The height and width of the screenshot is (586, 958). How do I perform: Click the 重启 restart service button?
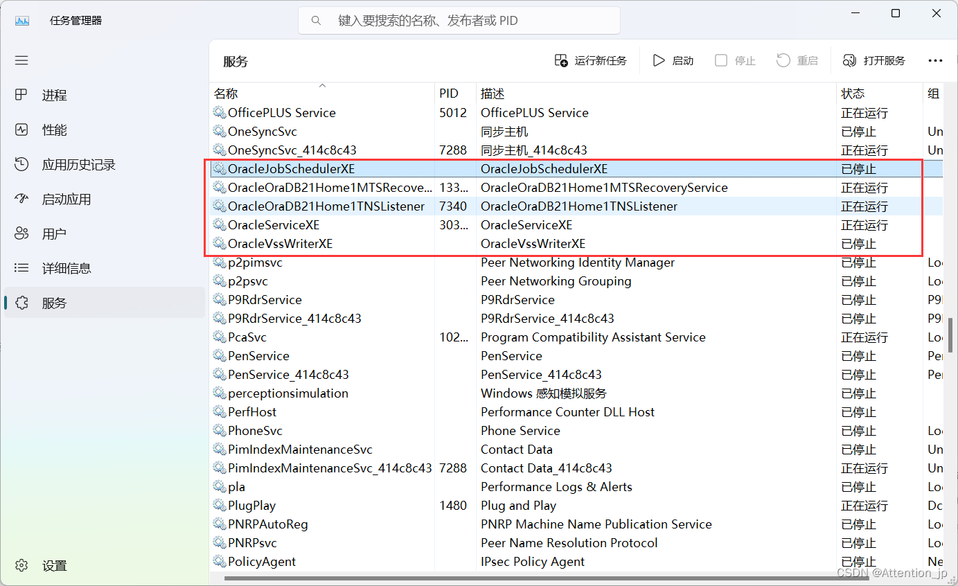[x=797, y=60]
